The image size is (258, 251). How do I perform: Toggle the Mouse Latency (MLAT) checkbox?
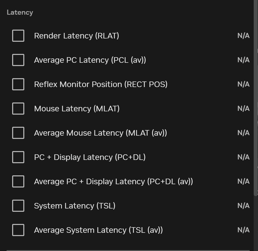[x=18, y=109]
